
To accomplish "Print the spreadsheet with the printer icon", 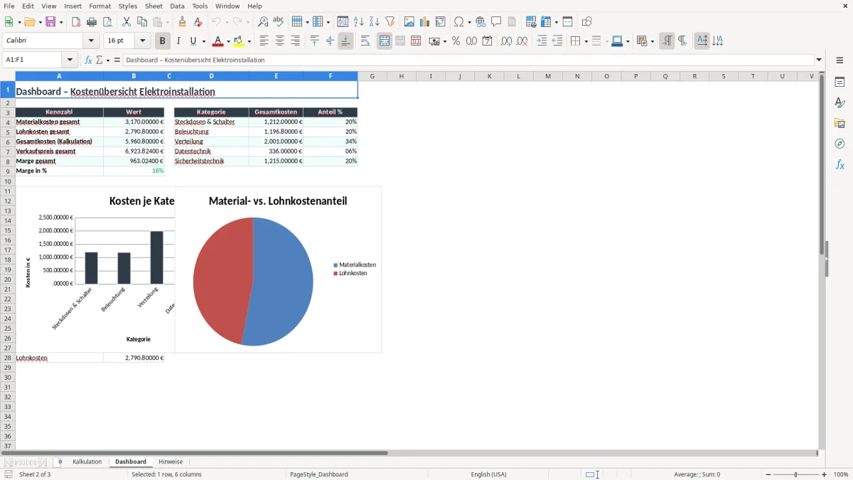I will [92, 22].
